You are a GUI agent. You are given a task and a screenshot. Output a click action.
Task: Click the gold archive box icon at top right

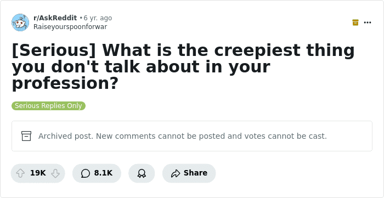355,22
